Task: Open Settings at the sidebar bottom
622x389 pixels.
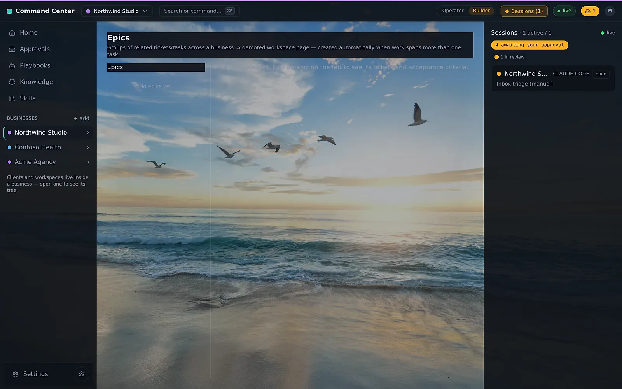Action: pos(36,374)
